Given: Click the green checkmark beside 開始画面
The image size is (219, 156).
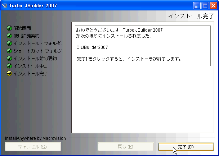Looking at the screenshot, I should coord(9,28).
